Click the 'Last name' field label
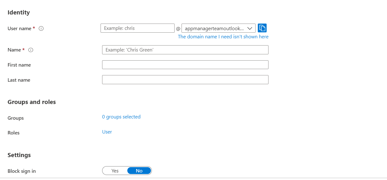Viewport: 387px width, 180px height. click(19, 80)
